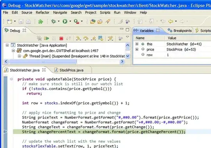Screen dimensions: 211x148
Task: Click the Step Over icon
Action: pyautogui.click(x=86, y=39)
